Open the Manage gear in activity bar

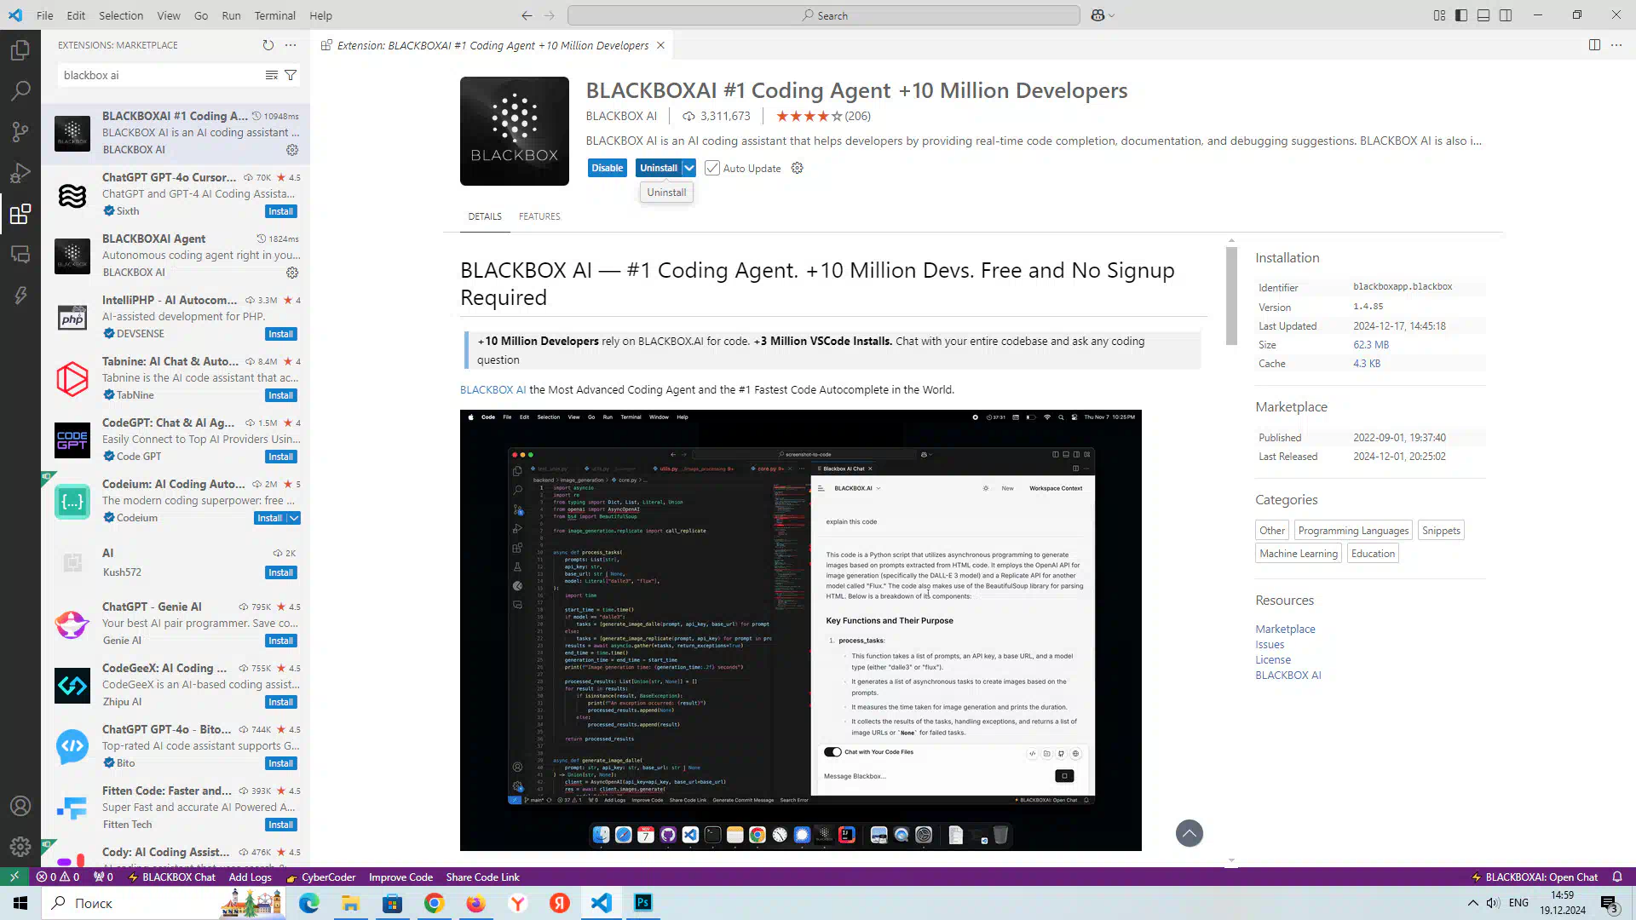(x=20, y=847)
